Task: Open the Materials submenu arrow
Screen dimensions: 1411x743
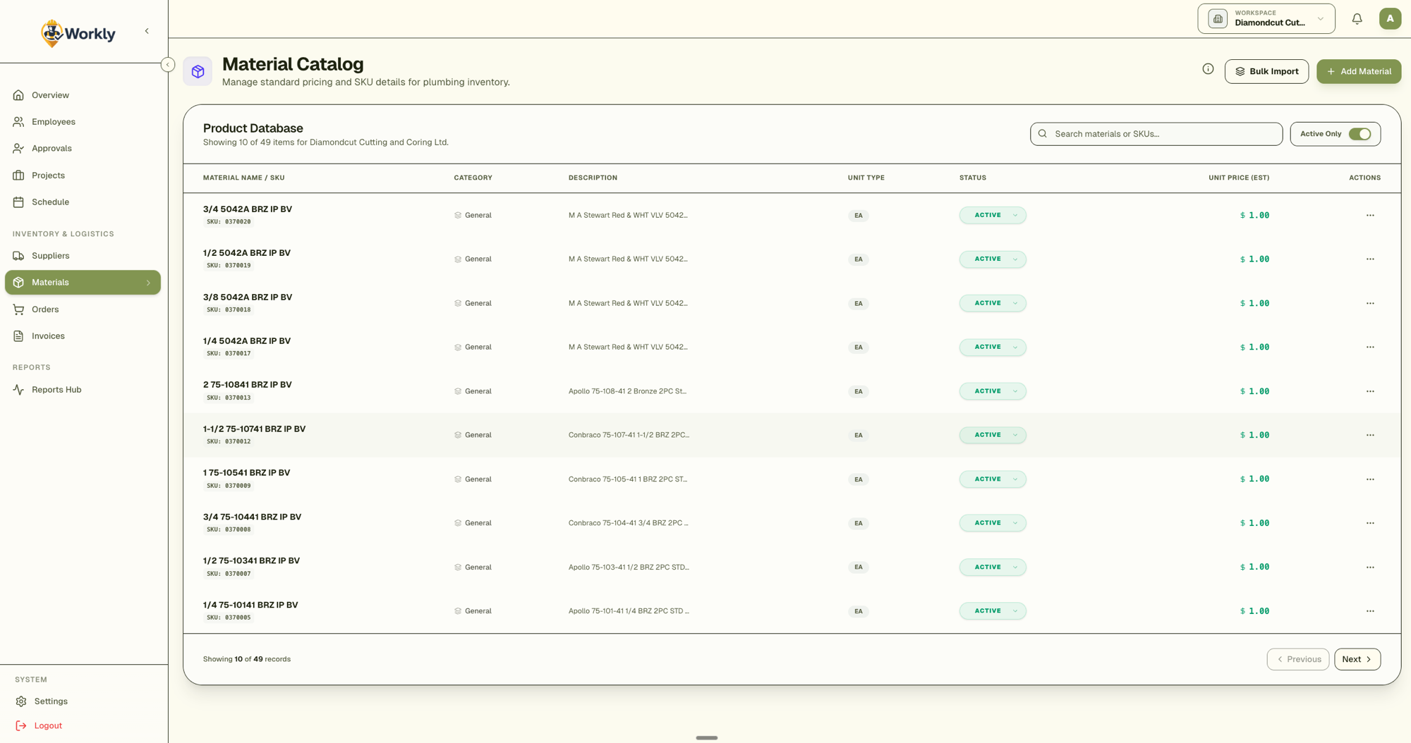Action: (148, 282)
